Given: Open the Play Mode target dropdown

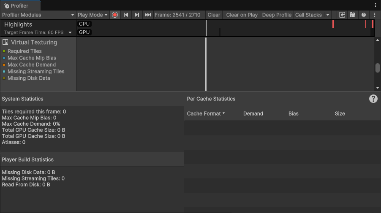Looking at the screenshot, I should tap(93, 15).
